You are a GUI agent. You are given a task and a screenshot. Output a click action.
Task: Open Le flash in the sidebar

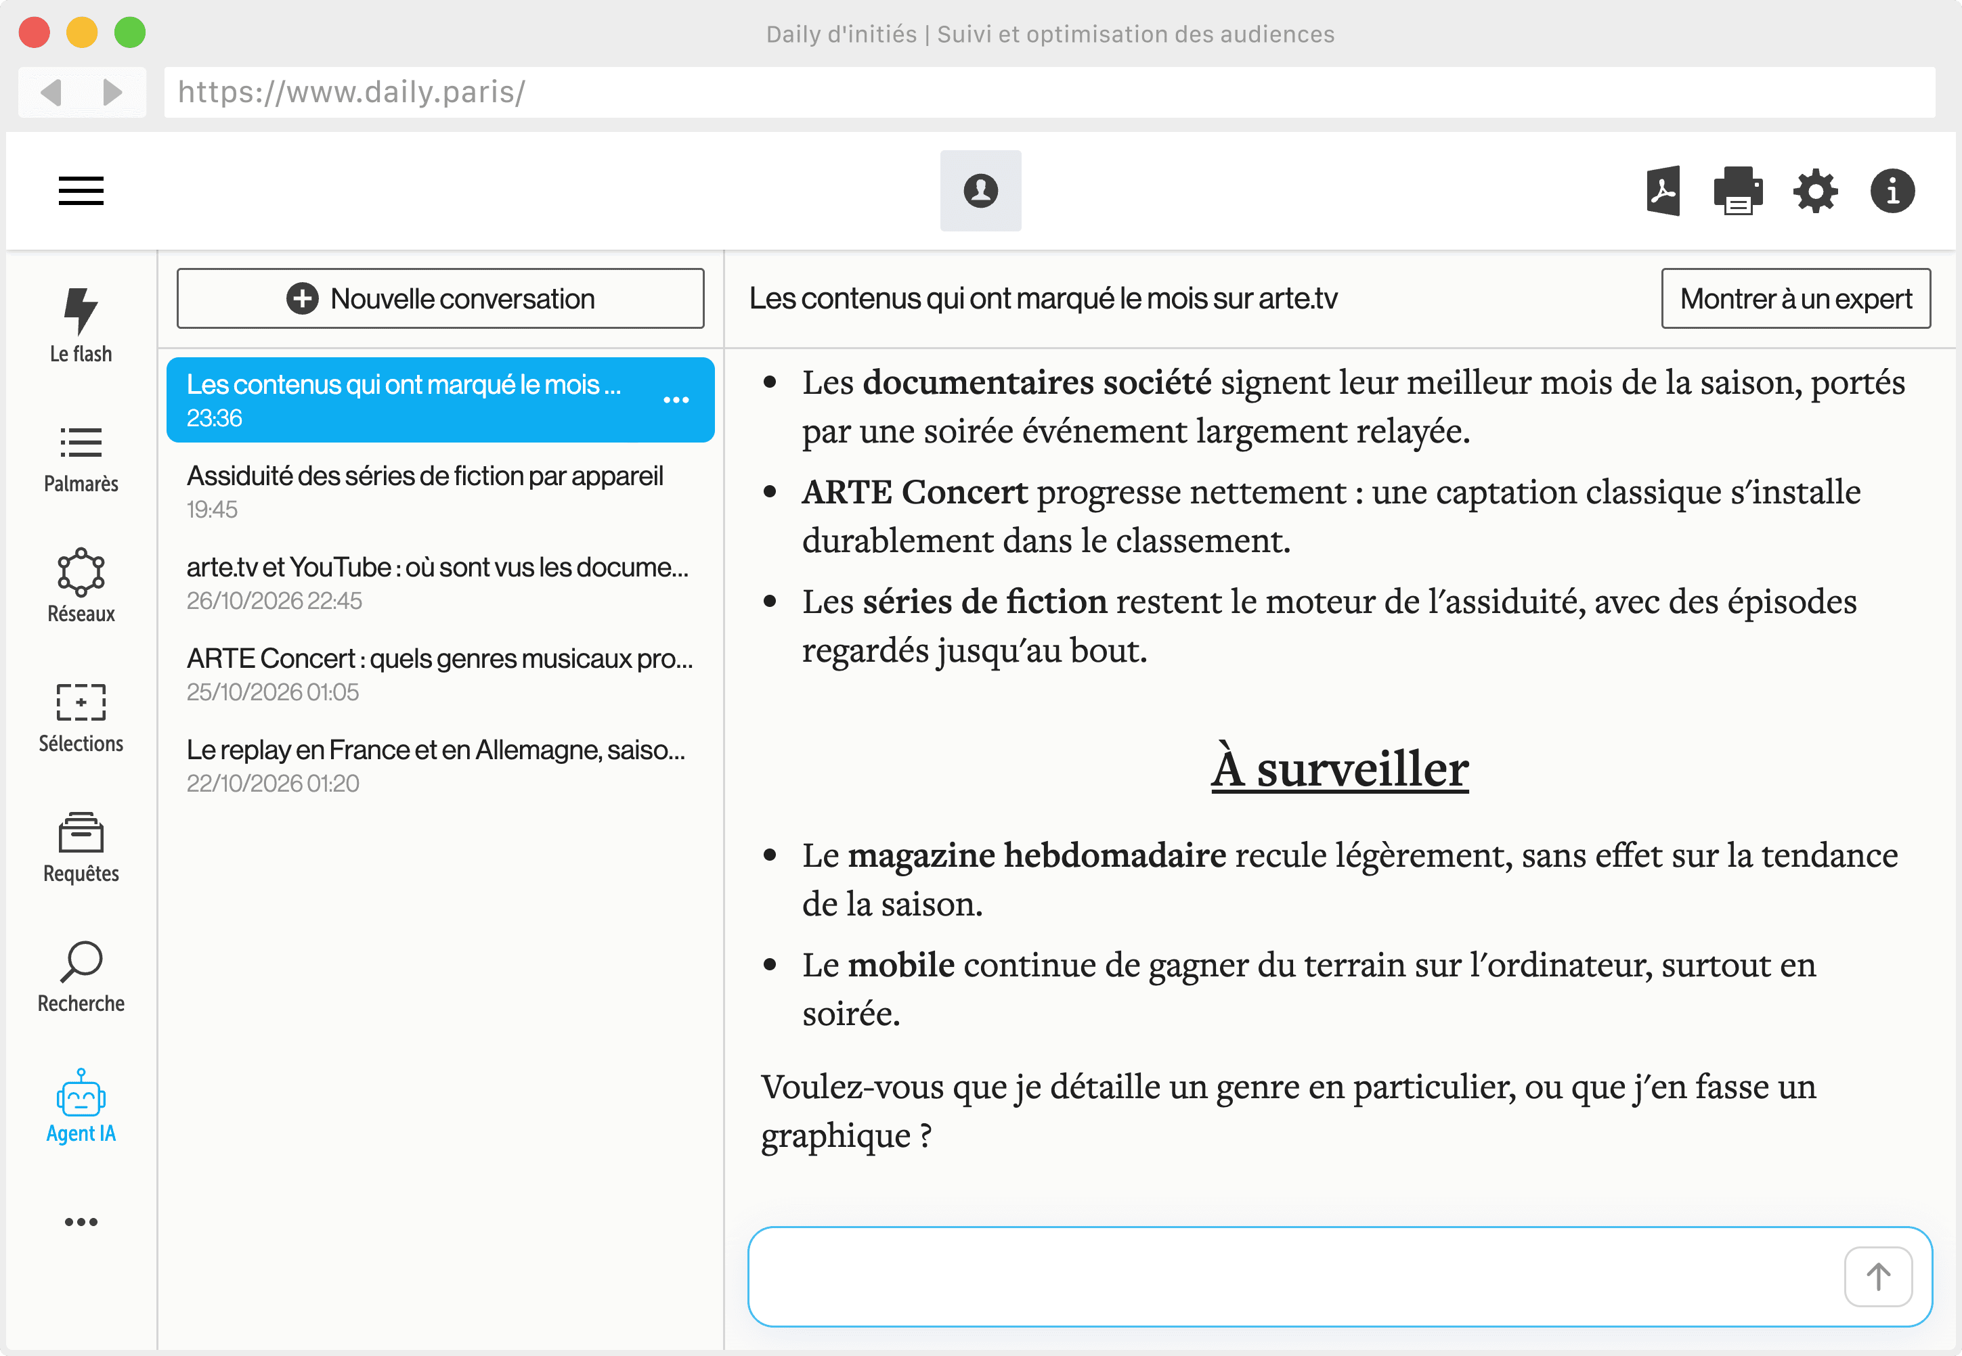tap(81, 325)
